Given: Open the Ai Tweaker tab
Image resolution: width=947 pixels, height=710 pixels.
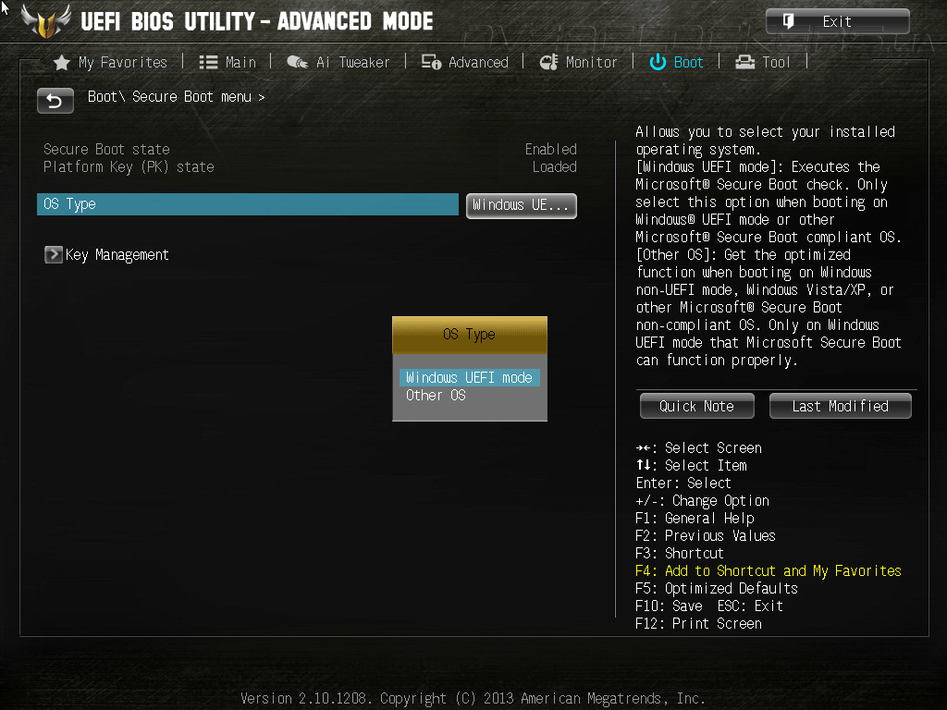Looking at the screenshot, I should pos(338,62).
